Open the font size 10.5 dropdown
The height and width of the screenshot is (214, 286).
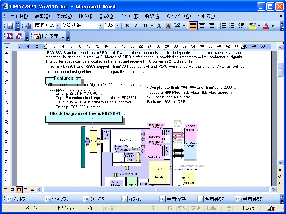[118, 25]
